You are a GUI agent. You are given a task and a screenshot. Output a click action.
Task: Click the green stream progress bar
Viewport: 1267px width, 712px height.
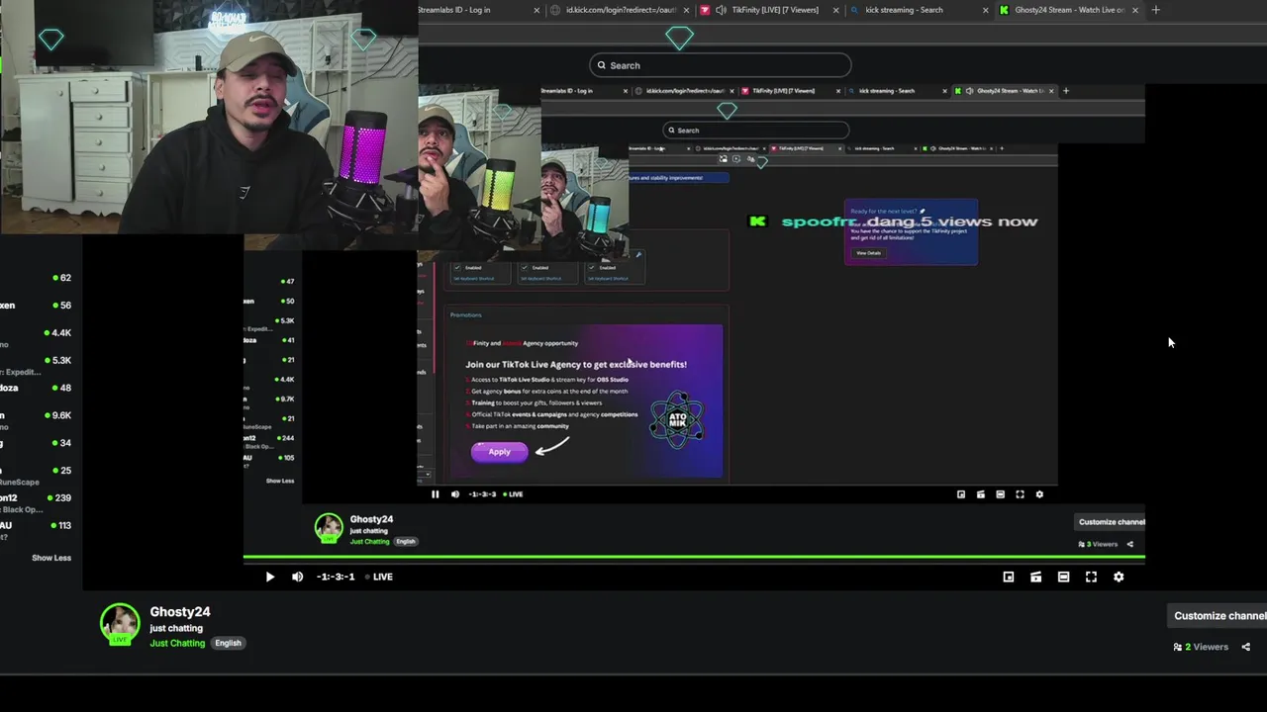[694, 559]
